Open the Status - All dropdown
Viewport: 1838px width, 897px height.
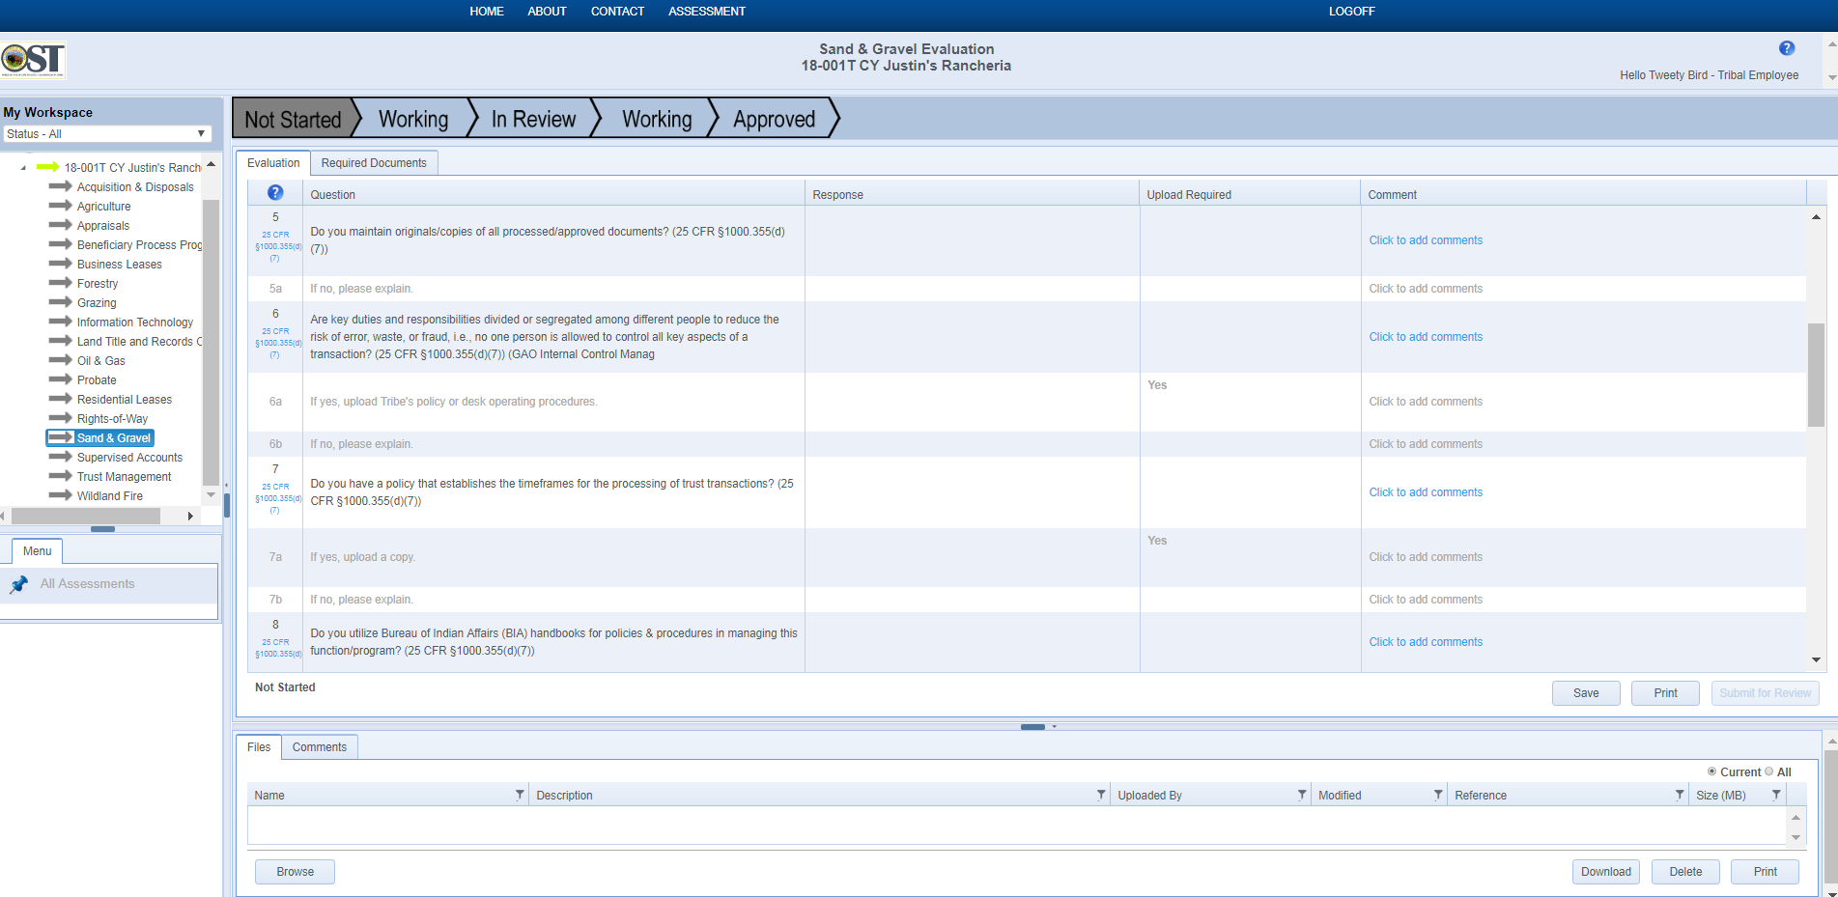(106, 134)
